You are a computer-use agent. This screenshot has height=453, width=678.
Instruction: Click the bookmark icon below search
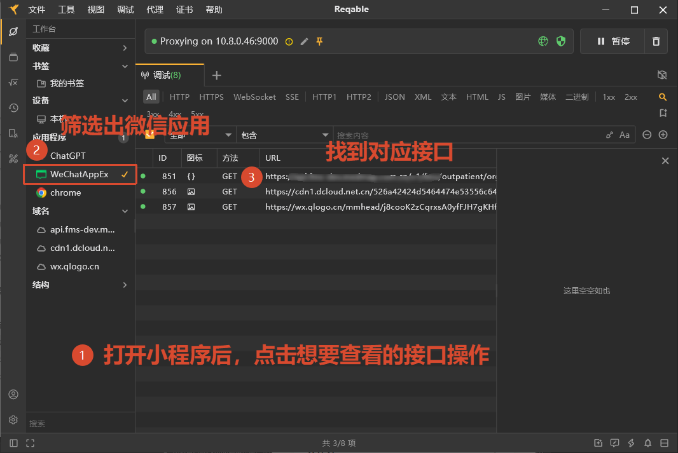pyautogui.click(x=663, y=113)
